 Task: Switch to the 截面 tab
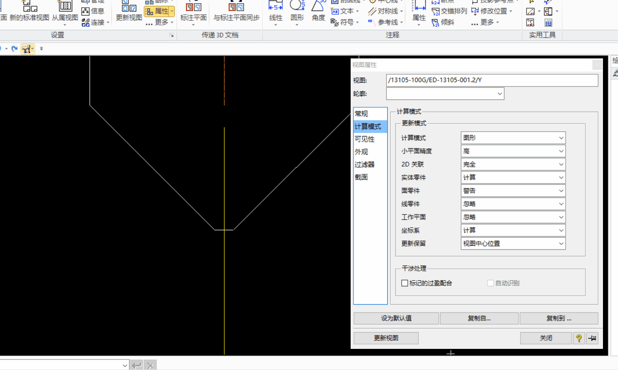[370, 177]
